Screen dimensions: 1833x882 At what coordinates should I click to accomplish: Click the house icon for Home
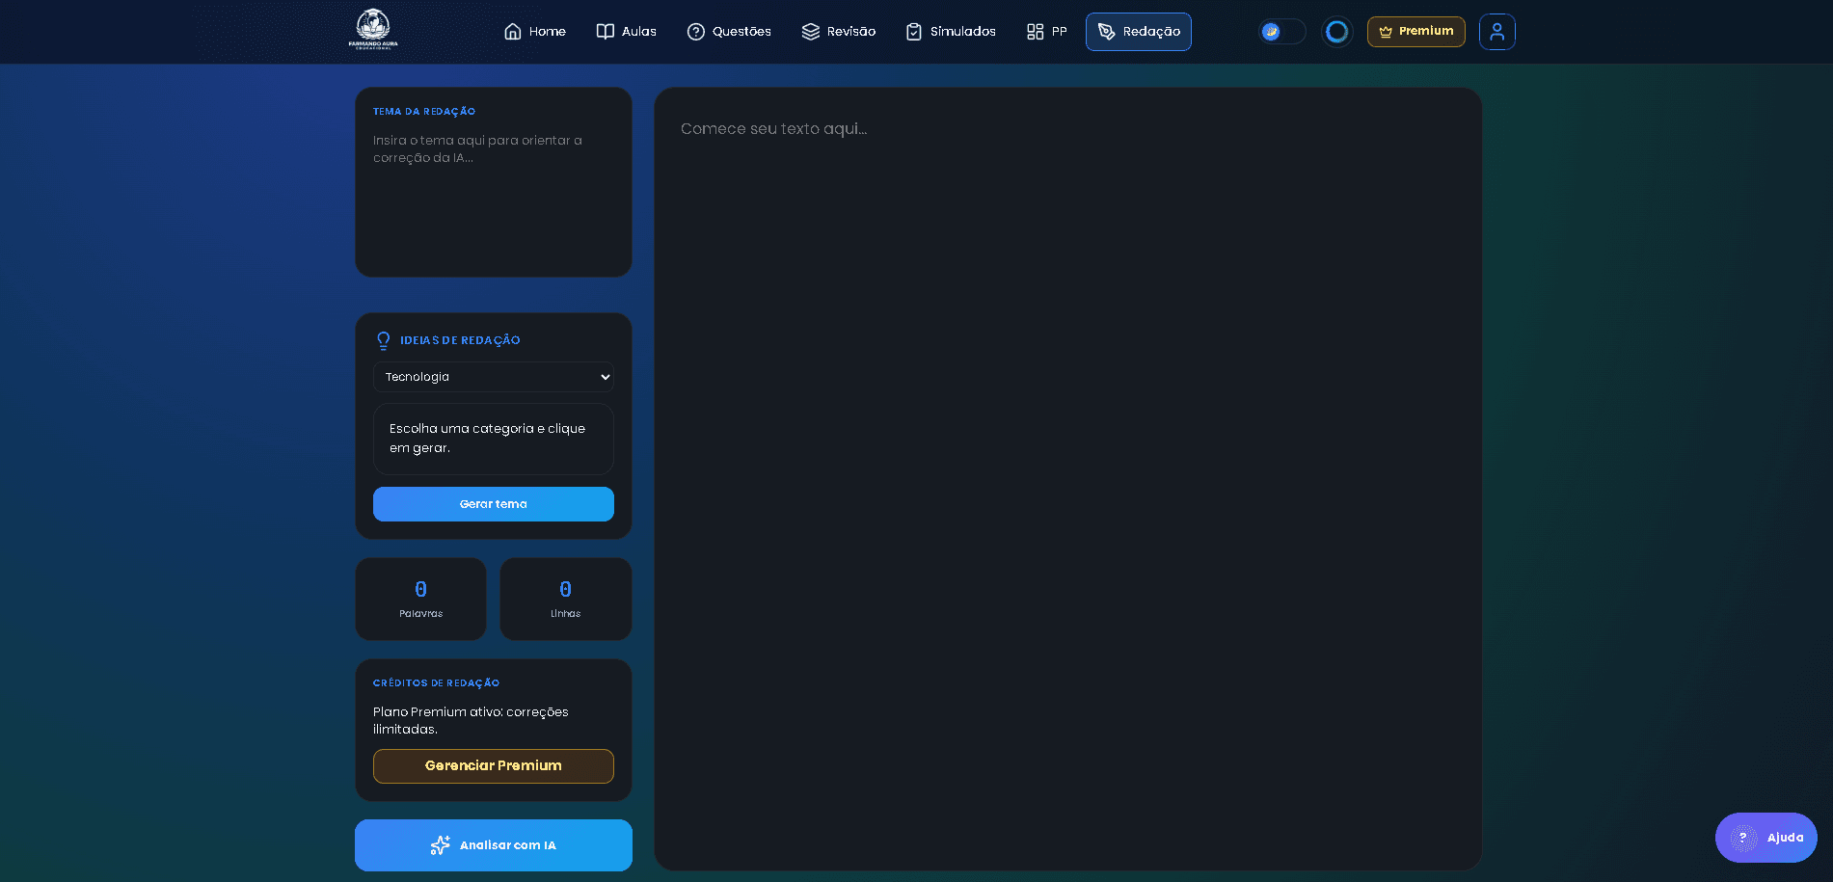click(x=513, y=32)
